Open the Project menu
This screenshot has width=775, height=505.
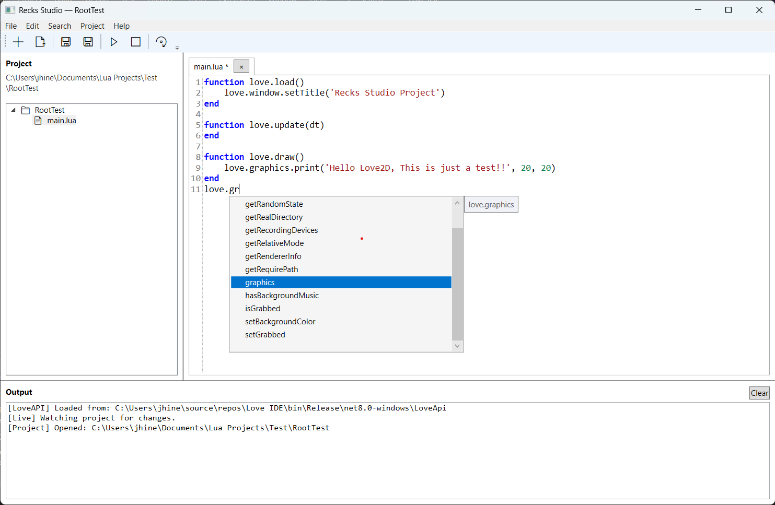click(92, 26)
